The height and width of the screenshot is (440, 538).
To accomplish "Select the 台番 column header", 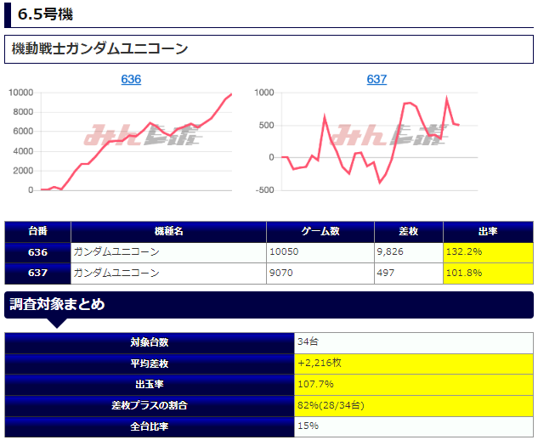I will click(x=37, y=232).
